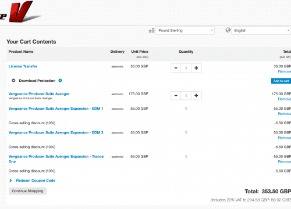Click the Continue Shopping button
Screen dimensions: 291x209
(x=27, y=191)
